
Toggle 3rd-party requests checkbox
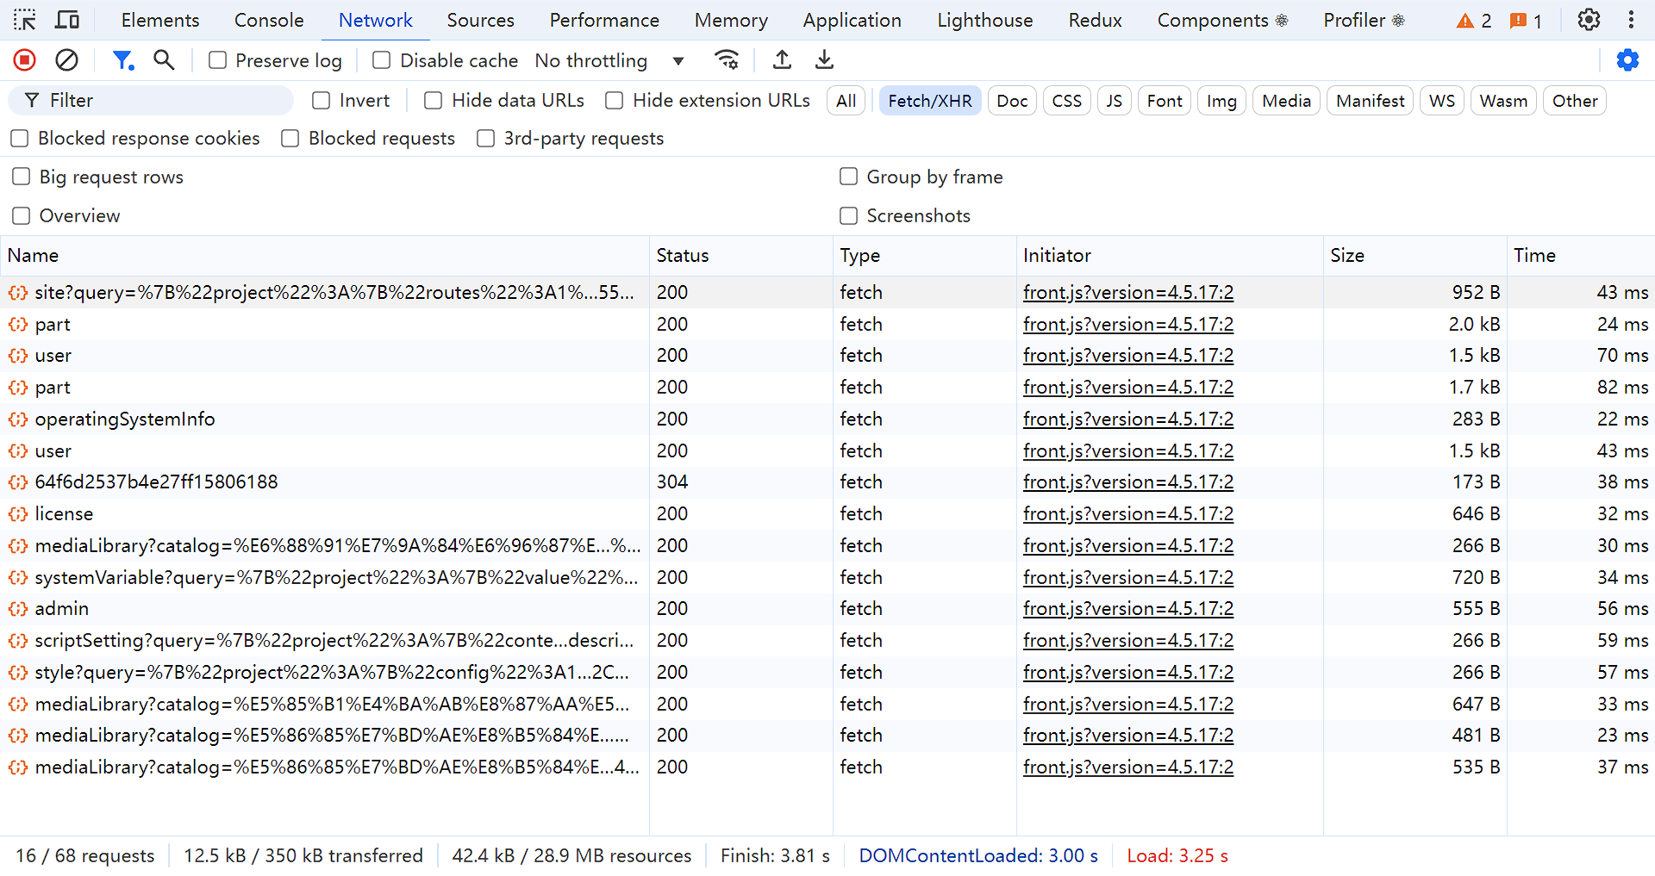click(486, 139)
